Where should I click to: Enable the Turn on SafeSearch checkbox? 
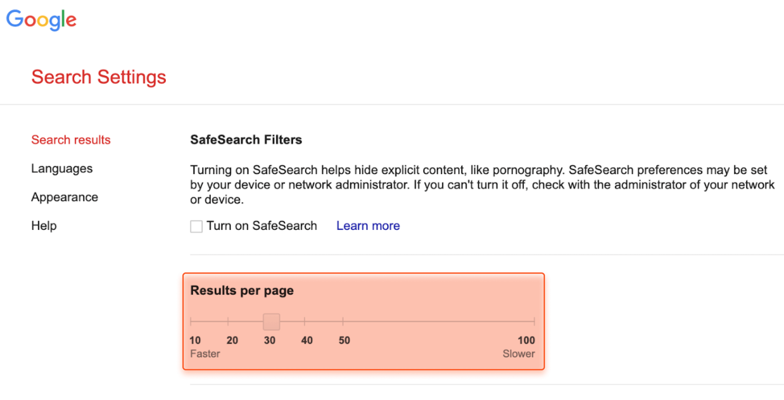coord(196,227)
